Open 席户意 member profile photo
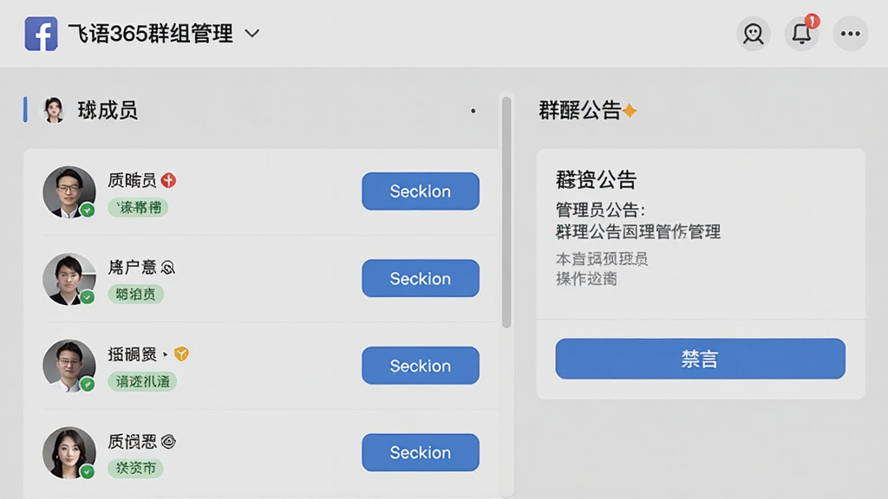This screenshot has height=499, width=888. [69, 279]
